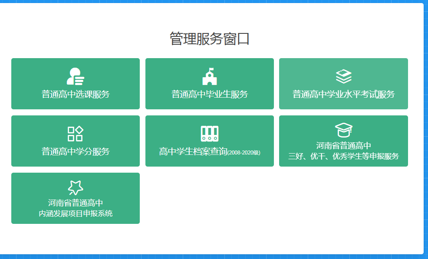Open 内涵发展项目申报系统 text line
Image resolution: width=428 pixels, height=259 pixels.
pos(76,213)
